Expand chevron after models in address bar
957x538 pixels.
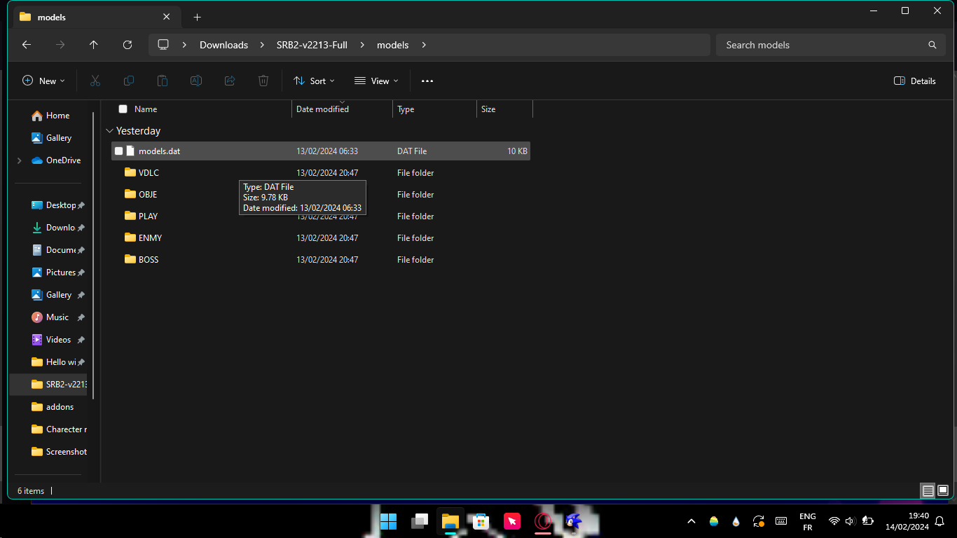424,45
